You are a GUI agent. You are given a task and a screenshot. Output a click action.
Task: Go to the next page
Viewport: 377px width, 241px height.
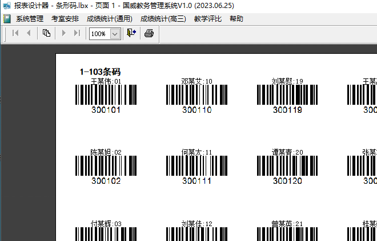[x=64, y=33]
